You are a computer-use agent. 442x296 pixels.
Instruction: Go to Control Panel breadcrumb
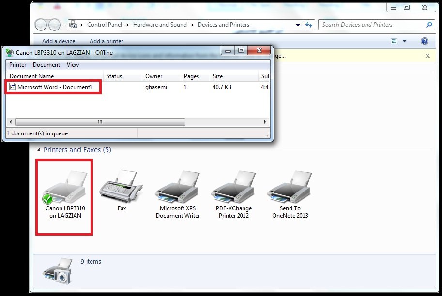point(105,25)
